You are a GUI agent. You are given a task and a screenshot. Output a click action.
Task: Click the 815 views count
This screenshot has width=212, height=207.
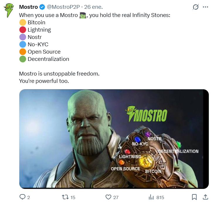coord(160,197)
